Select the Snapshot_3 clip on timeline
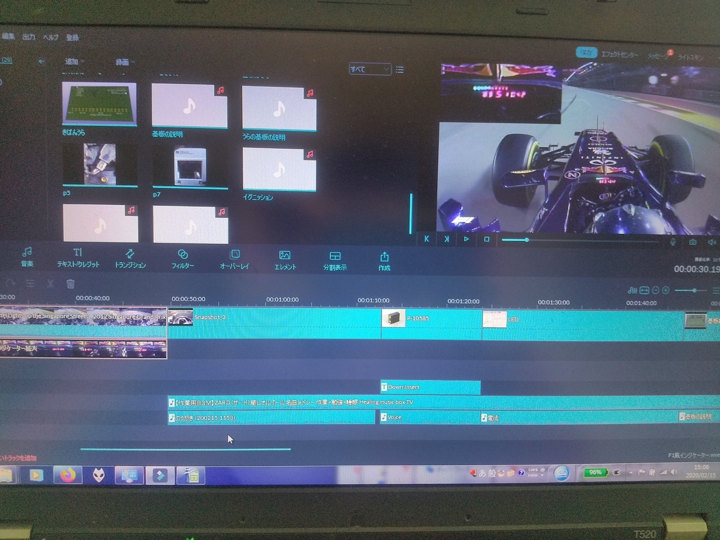The height and width of the screenshot is (540, 720). (x=274, y=323)
